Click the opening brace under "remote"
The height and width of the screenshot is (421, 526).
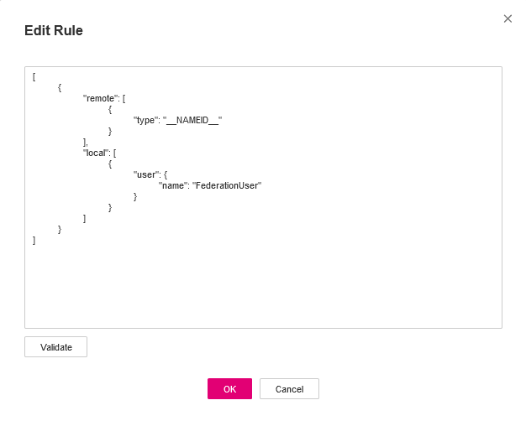[110, 109]
